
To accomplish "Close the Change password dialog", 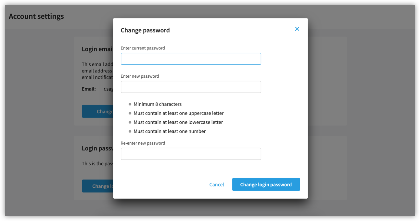I will [297, 29].
